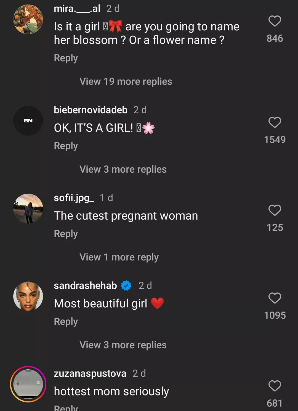
Task: Open mira.___.al's profile picture
Action: click(28, 19)
